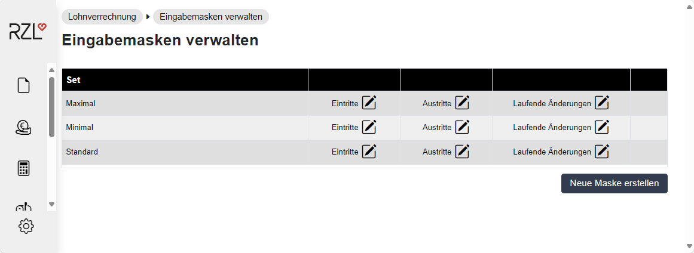Go to Lohnverrechnung breadcrumb

coord(102,17)
